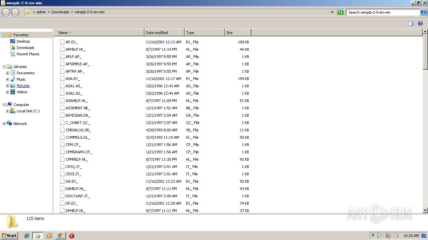The width and height of the screenshot is (428, 240).
Task: Select the AP.EX_ file icon
Action: pyautogui.click(x=62, y=42)
